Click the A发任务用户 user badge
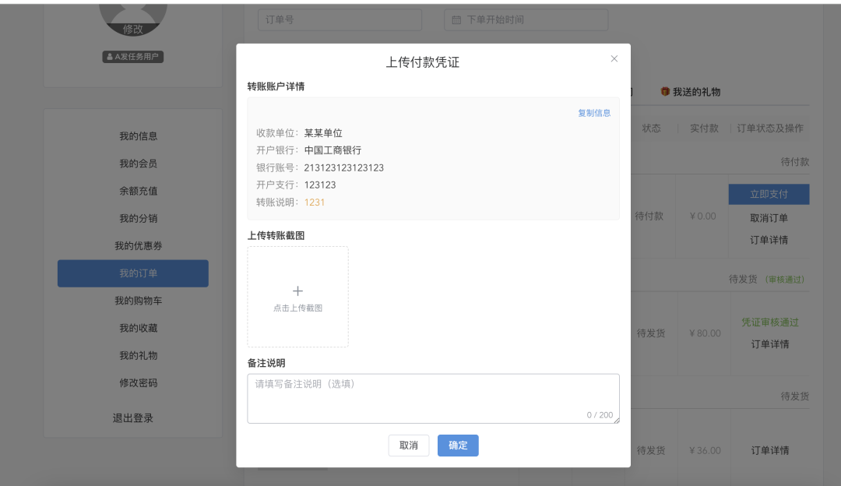841x486 pixels. (133, 56)
